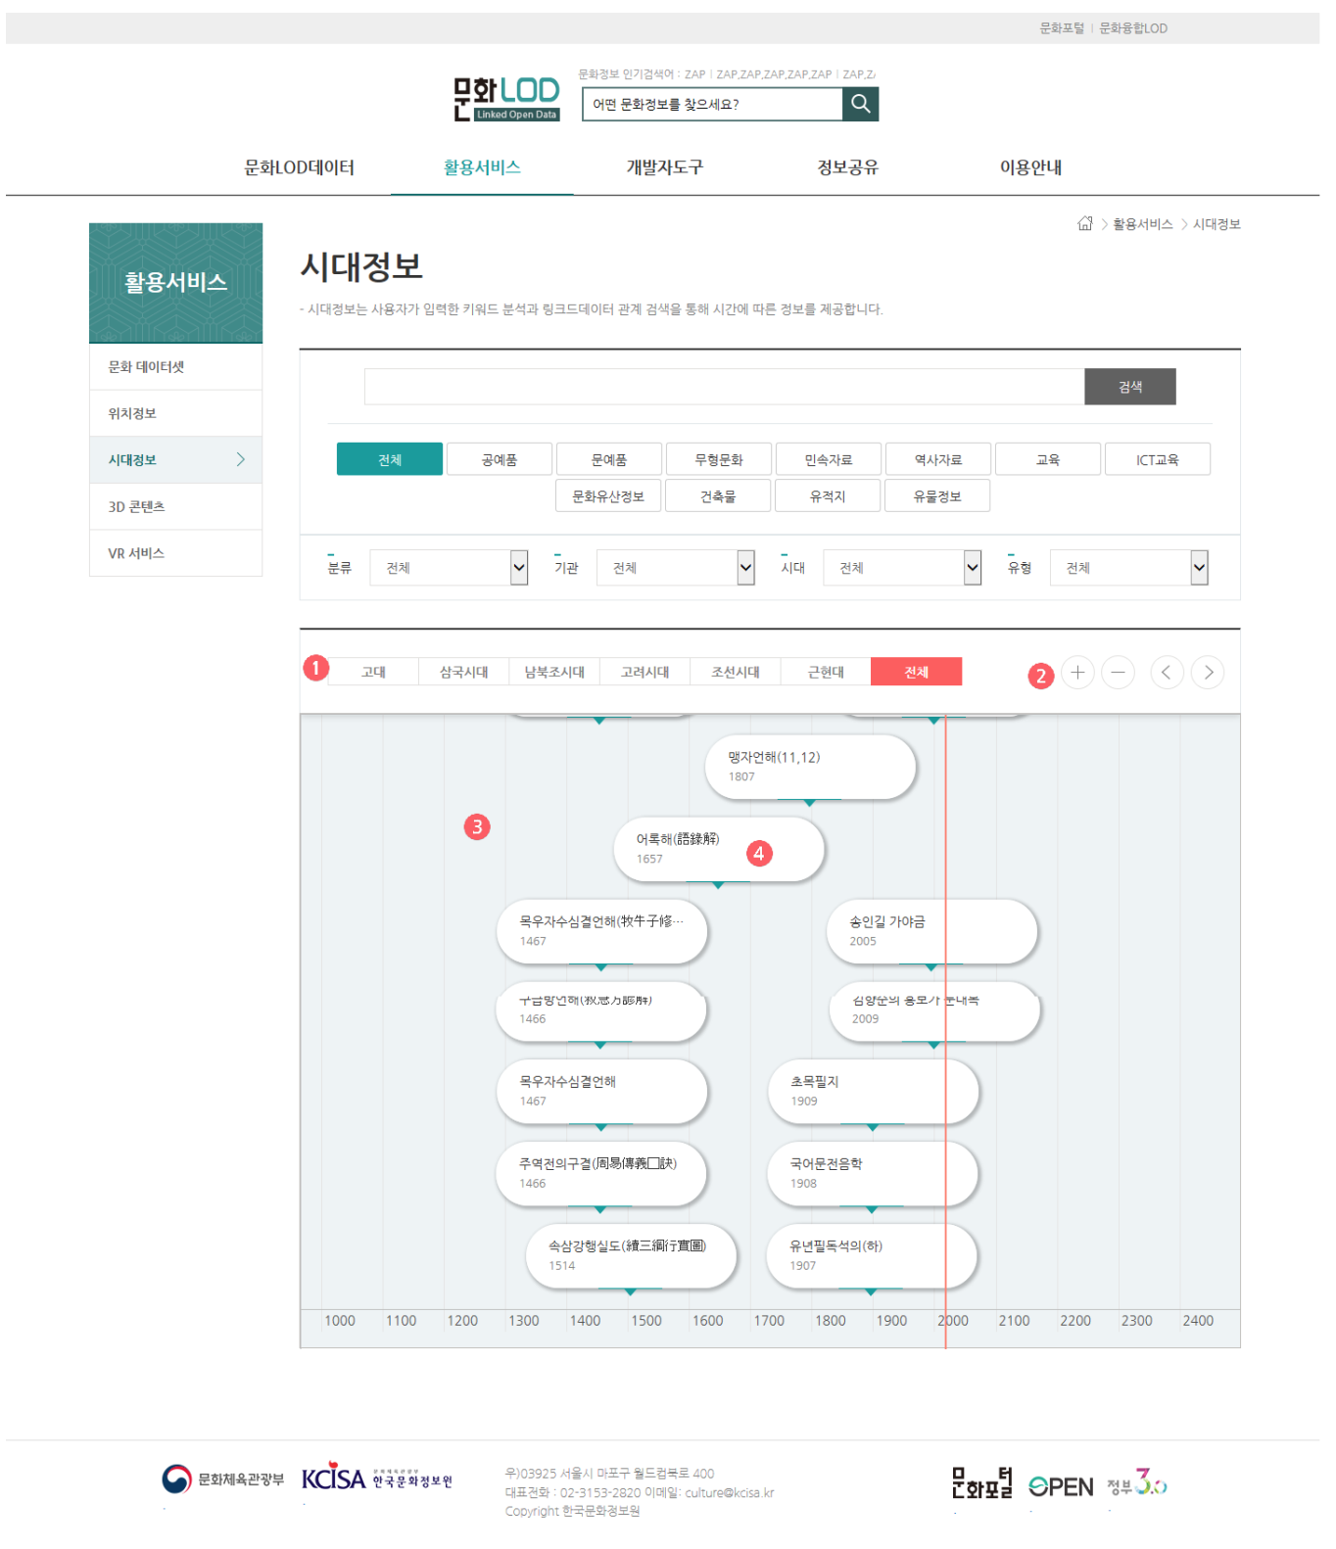This screenshot has height=1549, width=1336.
Task: Open the 정보공유 main menu
Action: tap(848, 167)
